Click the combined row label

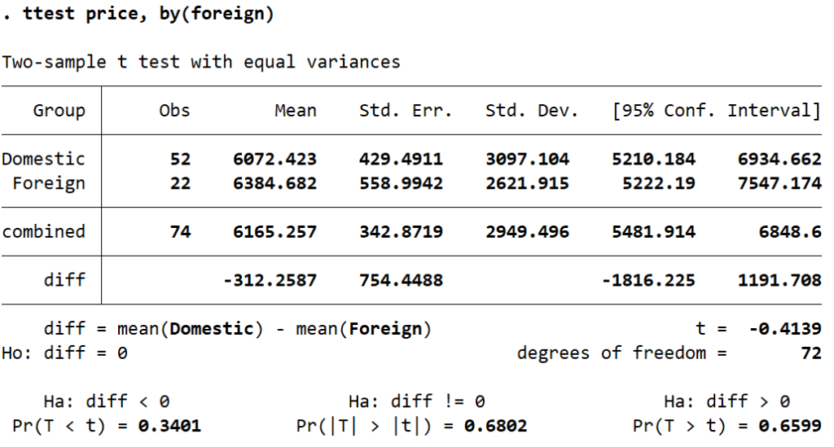[43, 231]
